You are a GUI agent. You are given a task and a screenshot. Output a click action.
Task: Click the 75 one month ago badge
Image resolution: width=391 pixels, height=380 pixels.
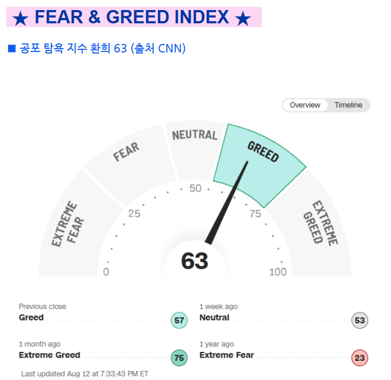[x=179, y=358]
